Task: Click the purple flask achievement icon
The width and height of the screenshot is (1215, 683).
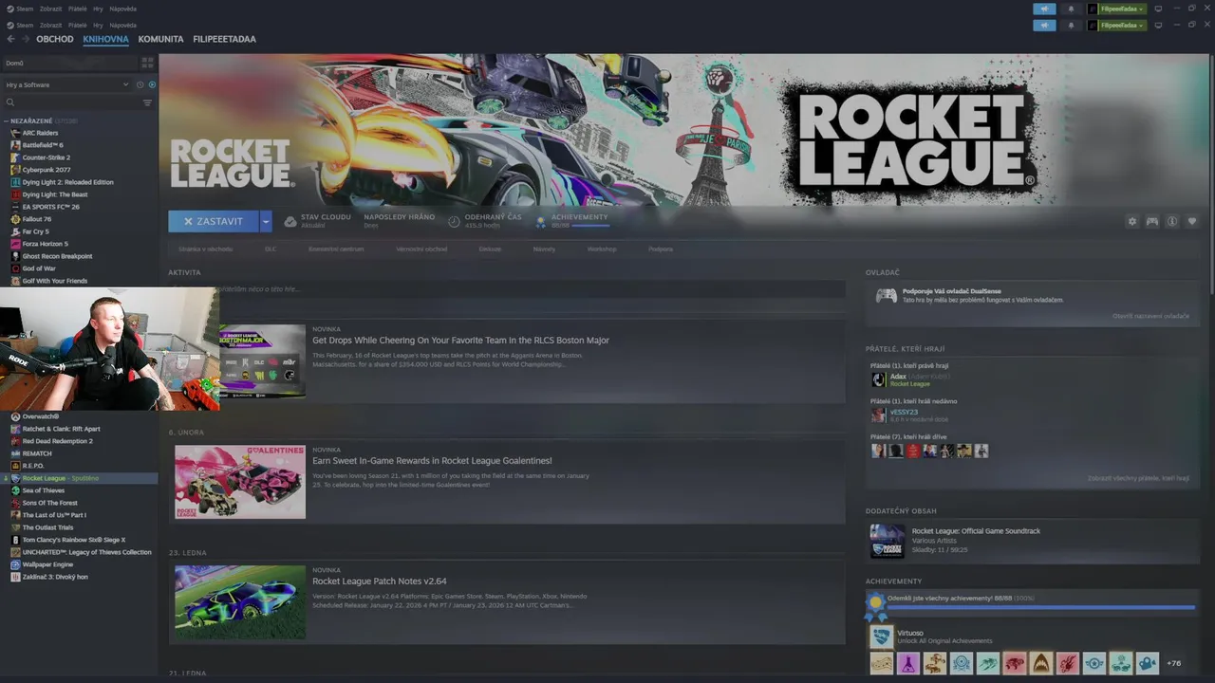Action: coord(908,663)
